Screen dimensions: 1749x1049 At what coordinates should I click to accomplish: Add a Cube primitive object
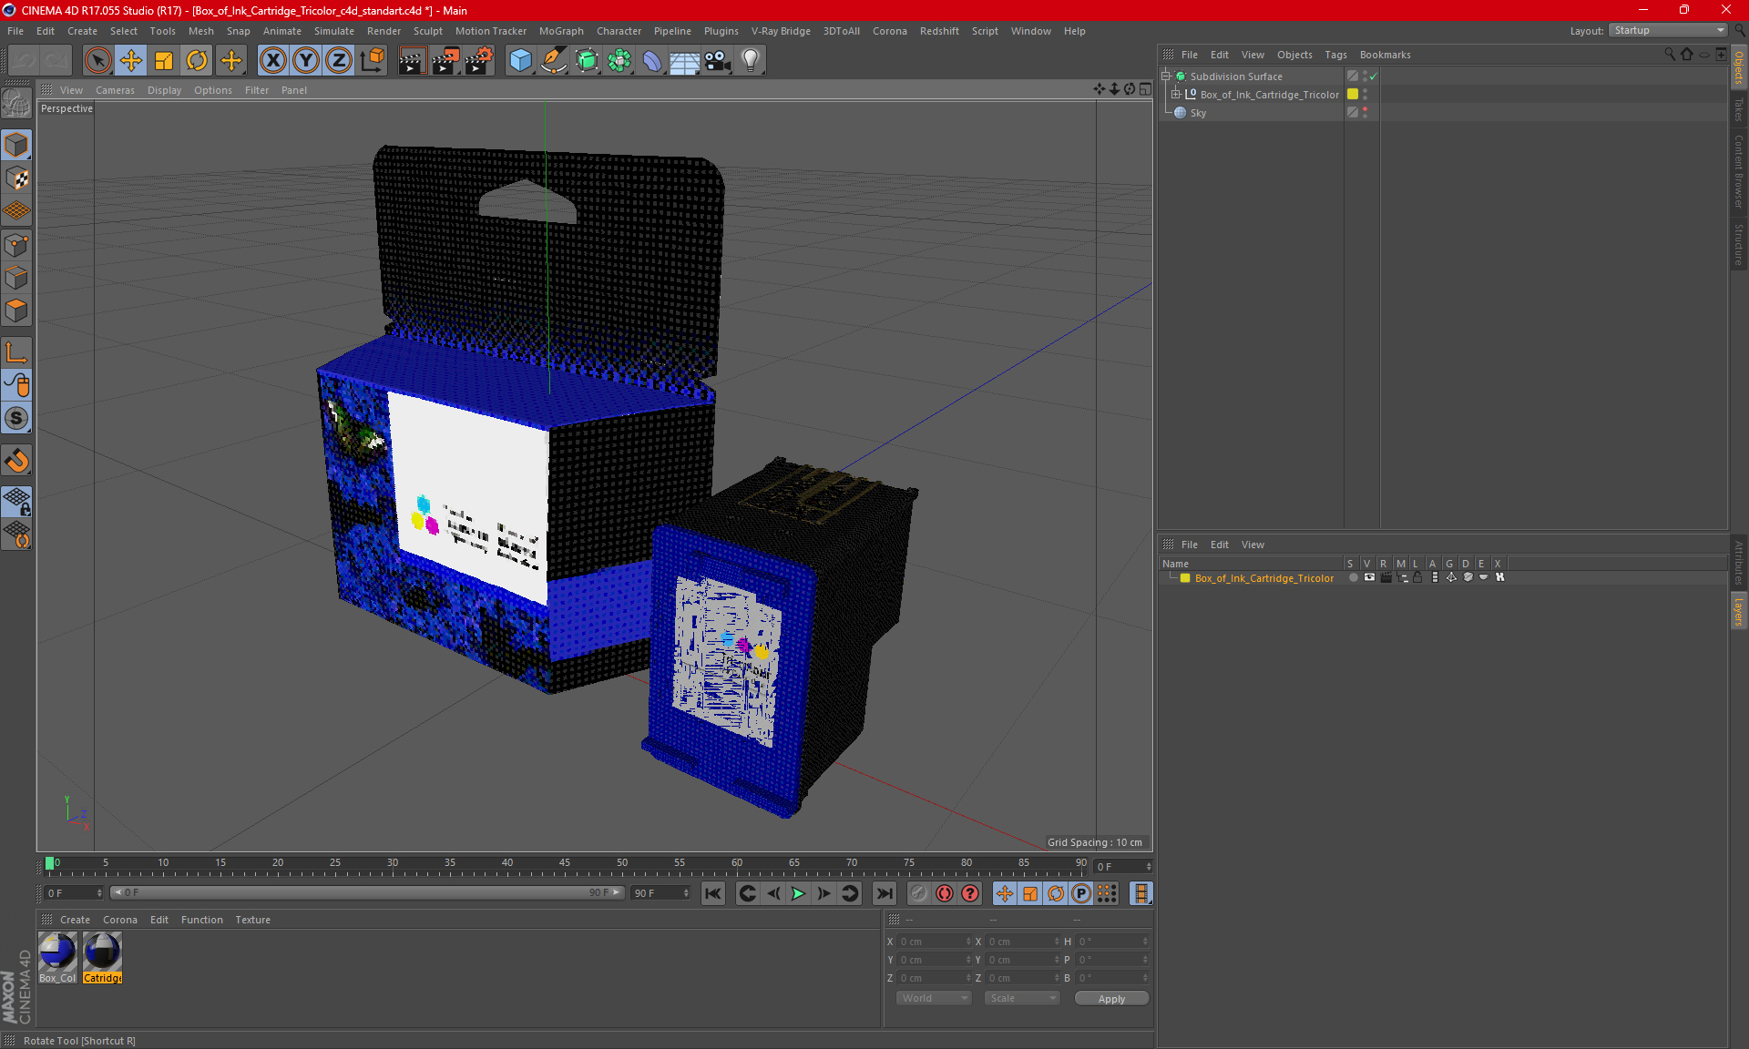point(520,60)
